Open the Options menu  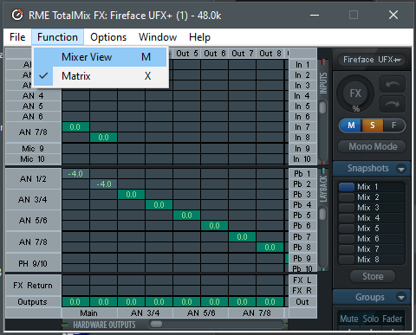108,37
